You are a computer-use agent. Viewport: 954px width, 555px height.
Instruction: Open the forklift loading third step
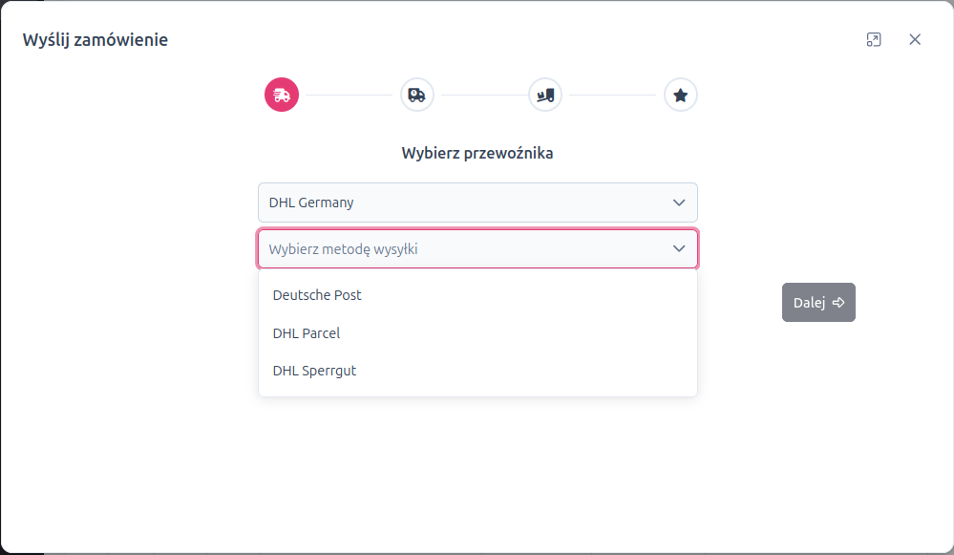point(545,95)
